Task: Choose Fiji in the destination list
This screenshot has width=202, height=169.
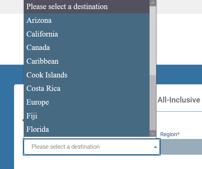Action: pos(32,116)
